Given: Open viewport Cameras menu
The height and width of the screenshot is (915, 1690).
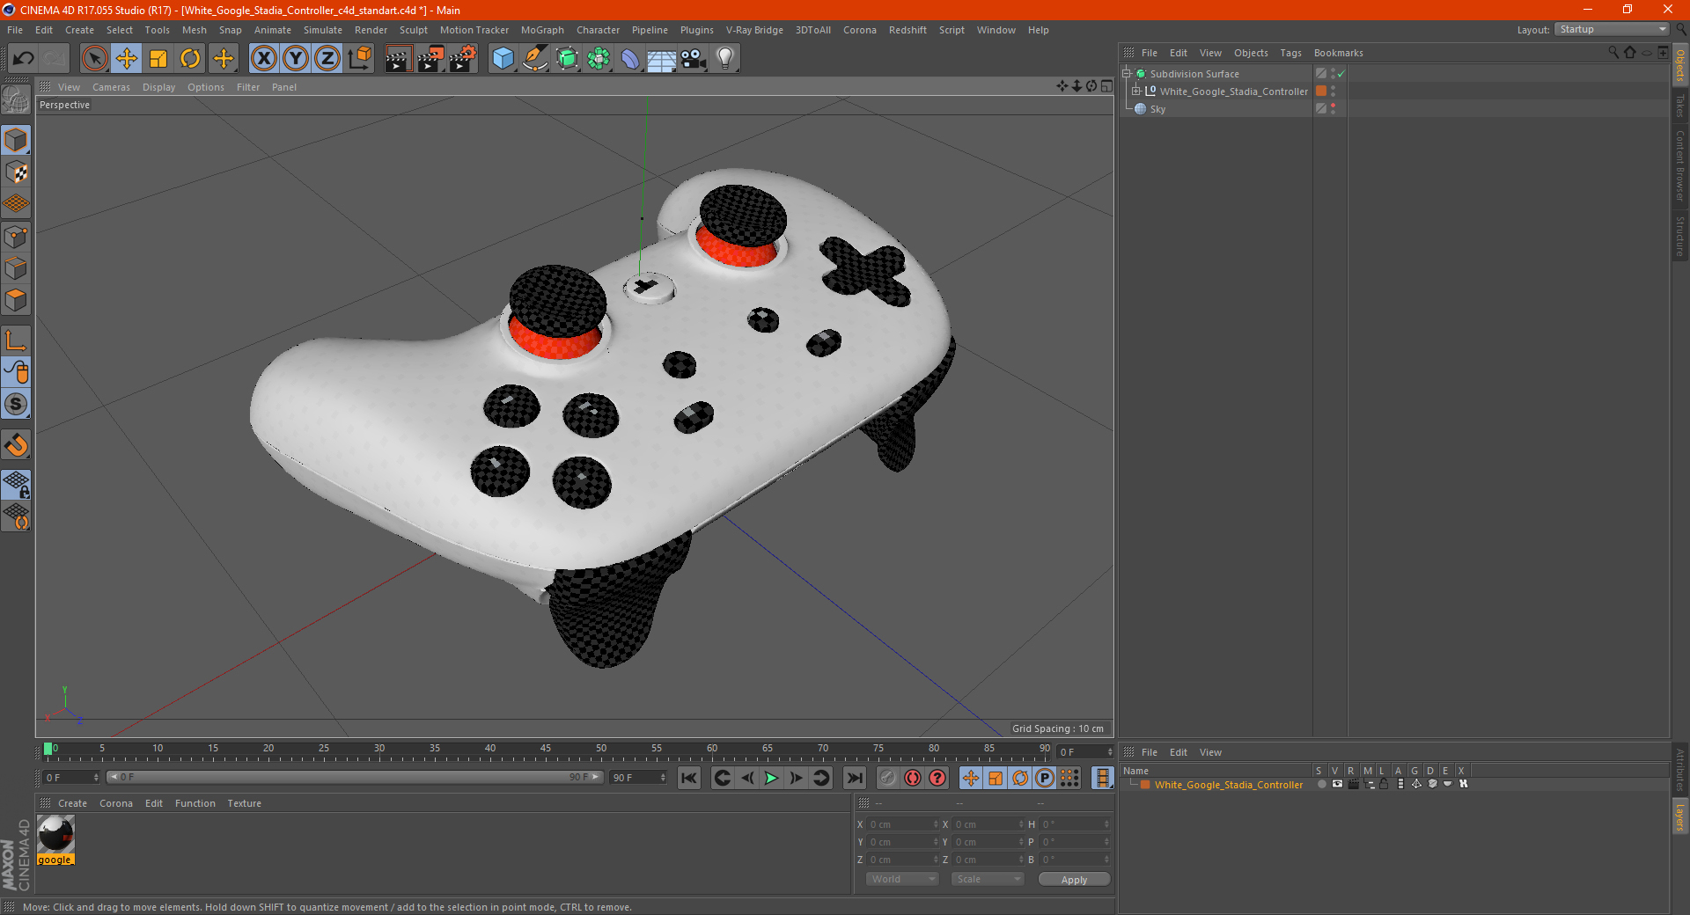Looking at the screenshot, I should coord(111,87).
